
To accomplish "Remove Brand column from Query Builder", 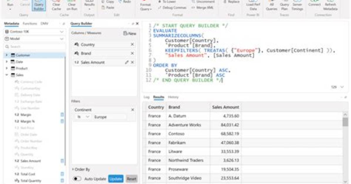I will click(x=132, y=53).
